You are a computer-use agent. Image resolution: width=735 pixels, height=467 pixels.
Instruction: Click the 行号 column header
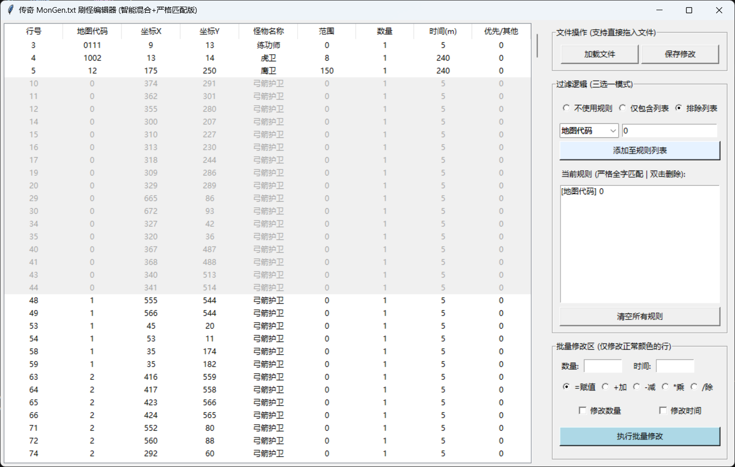34,31
